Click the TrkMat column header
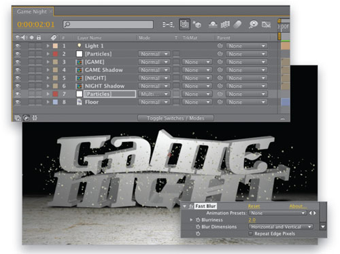This screenshot has width=340, height=254. (190, 38)
